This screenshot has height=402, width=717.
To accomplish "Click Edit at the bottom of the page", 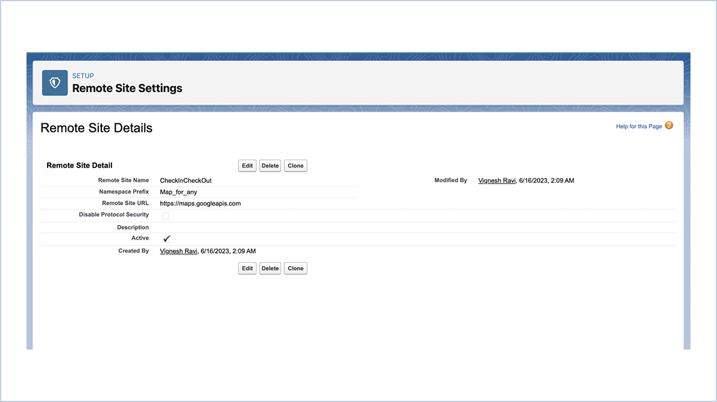I will [247, 268].
